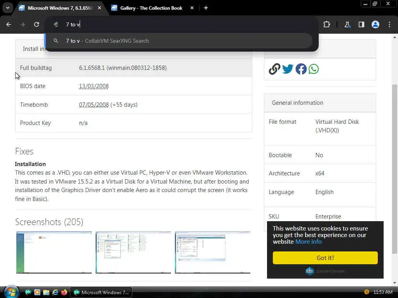
Task: Open the tab search dropdown arrow
Action: (x=8, y=8)
